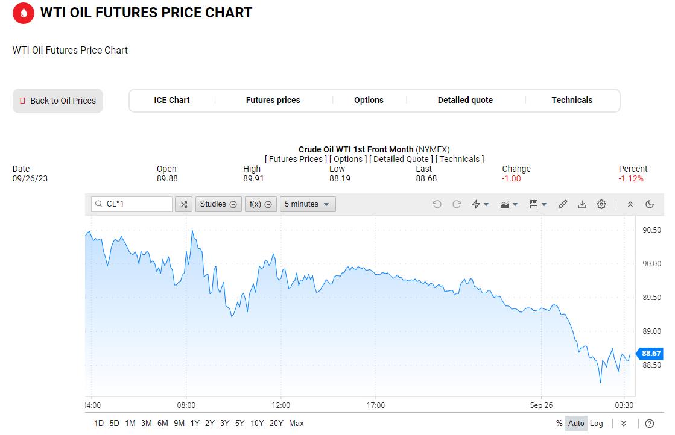Toggle the Auto scale option
Screen dimensions: 675x435
click(576, 424)
